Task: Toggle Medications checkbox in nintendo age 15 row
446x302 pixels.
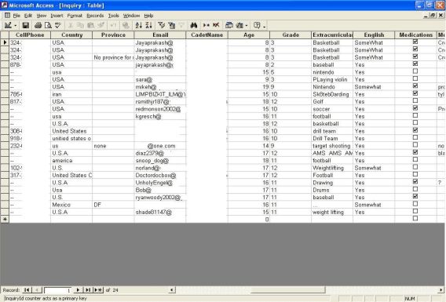Action: click(x=415, y=71)
